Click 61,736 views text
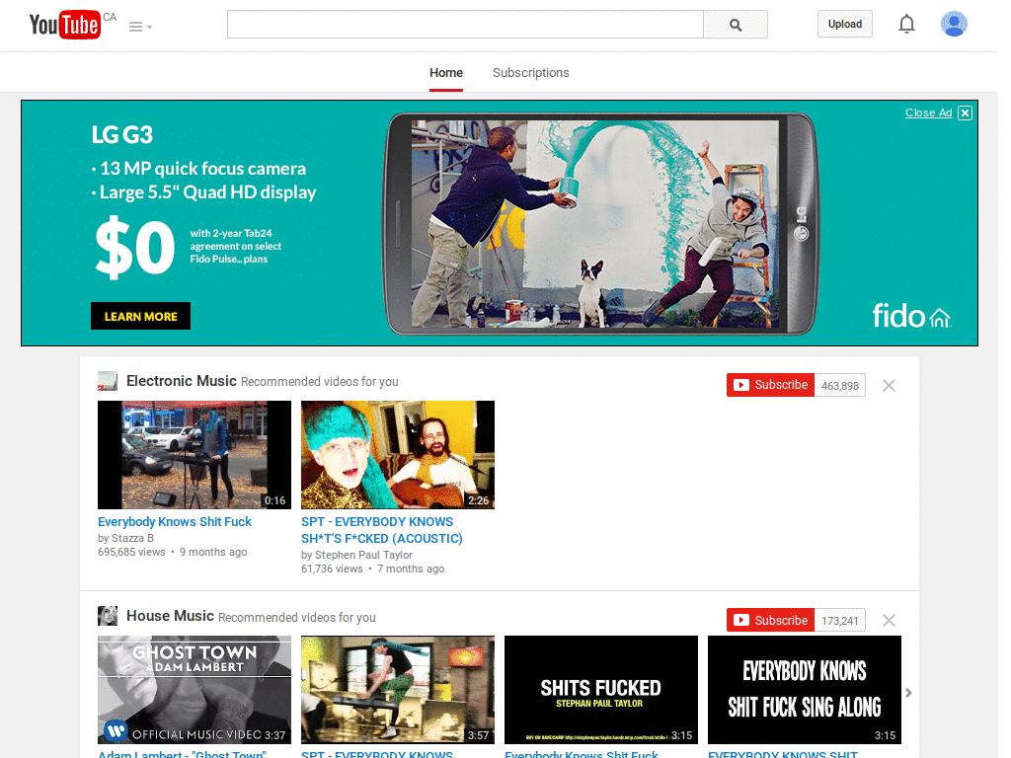 (332, 569)
